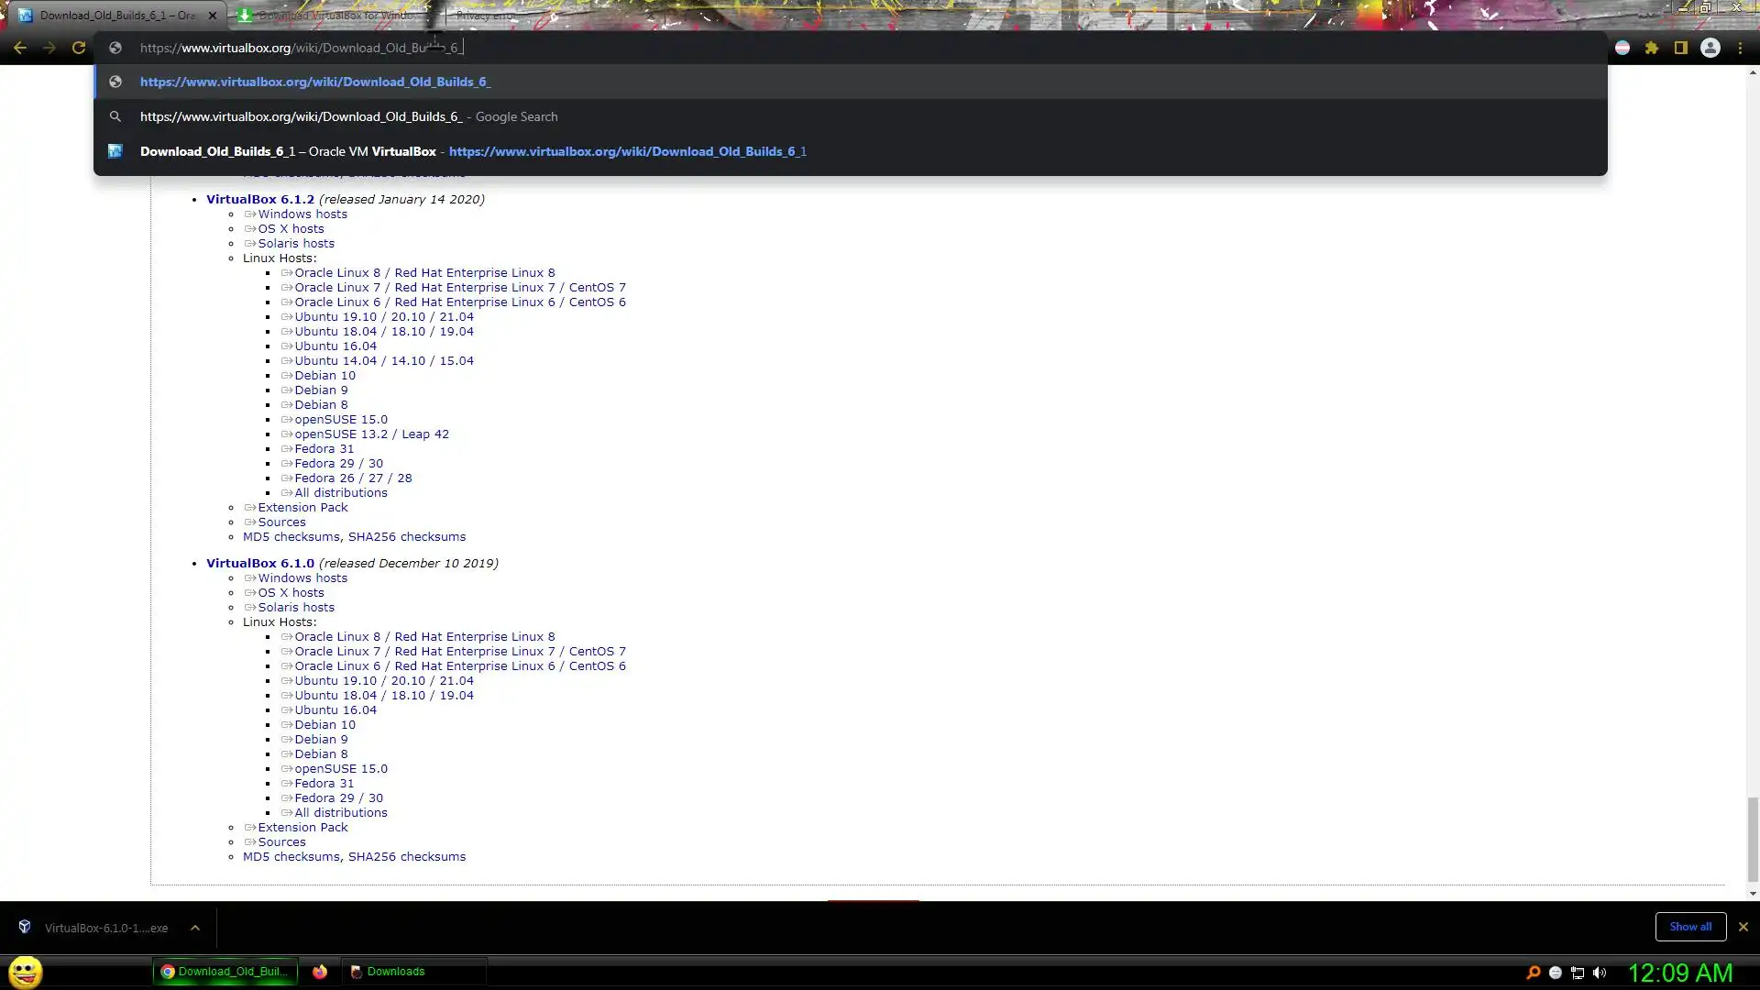Click the striped flag extension icon
The height and width of the screenshot is (990, 1760).
pyautogui.click(x=1622, y=48)
